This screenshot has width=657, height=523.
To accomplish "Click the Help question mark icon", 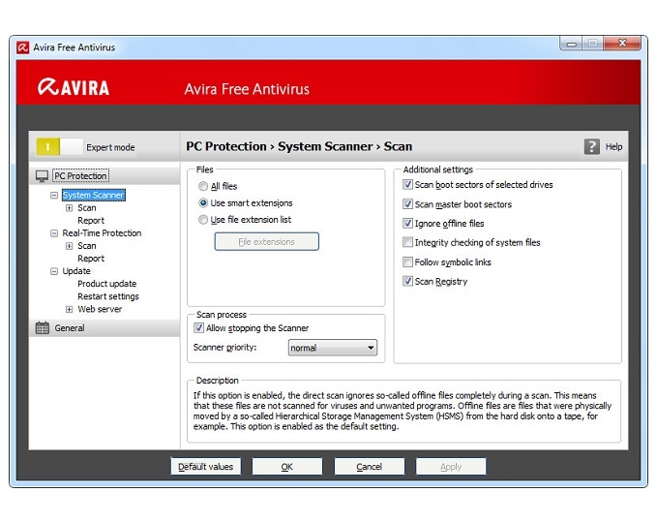I will (592, 146).
